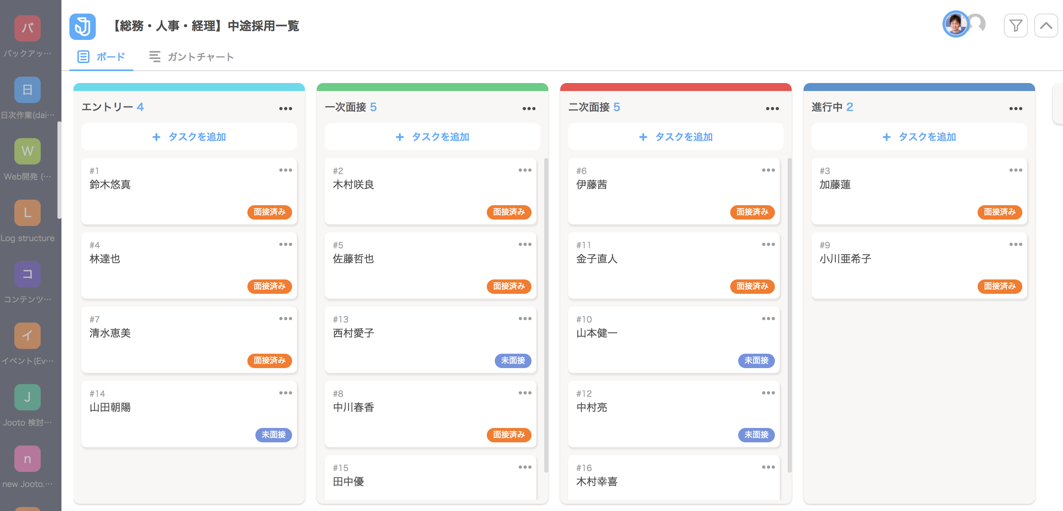Open the コンテンツ project icon in sidebar
This screenshot has width=1063, height=511.
[x=27, y=274]
